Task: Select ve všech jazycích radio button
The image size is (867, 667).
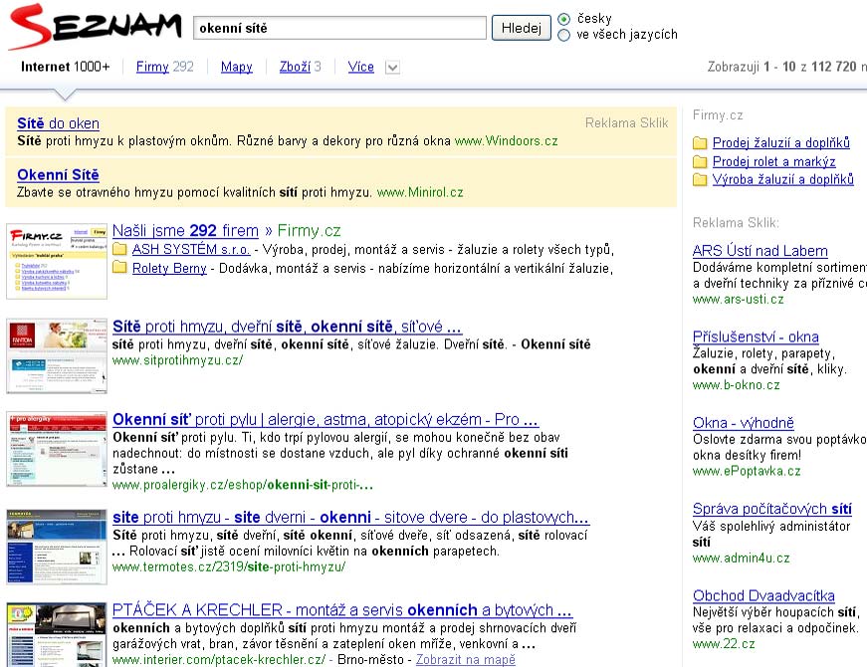Action: (563, 36)
